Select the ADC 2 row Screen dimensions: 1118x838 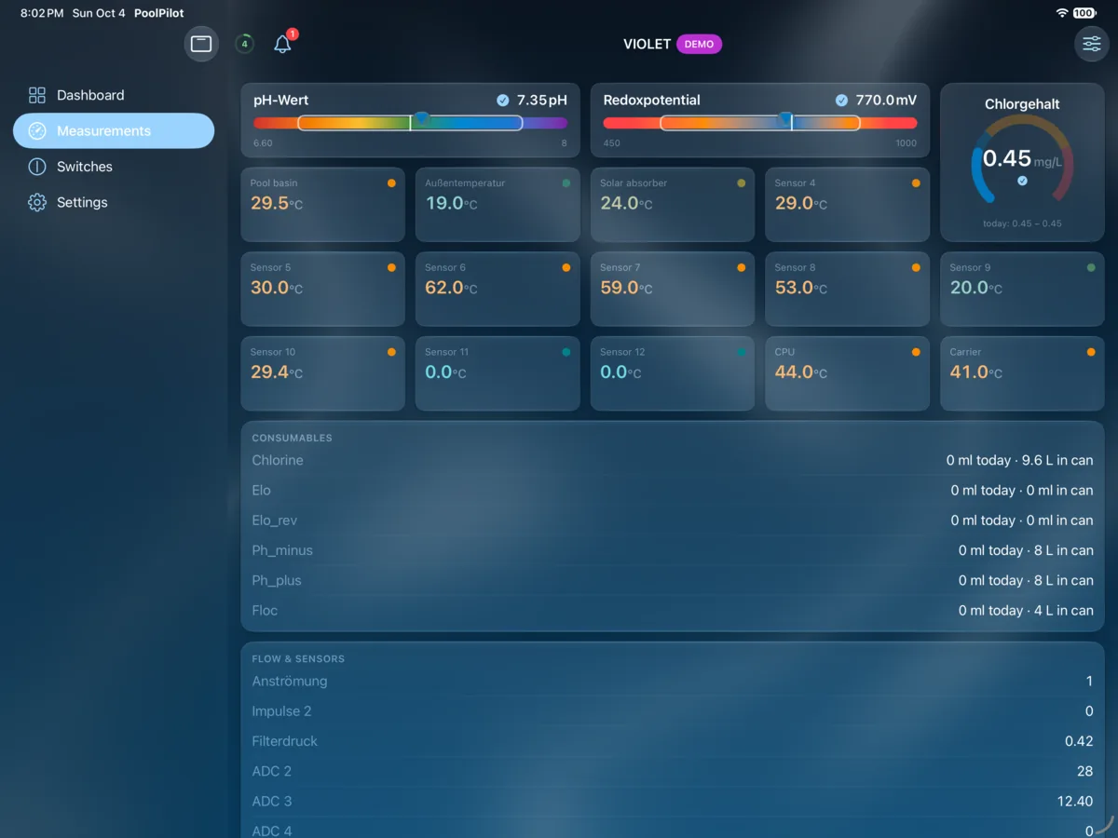point(673,771)
